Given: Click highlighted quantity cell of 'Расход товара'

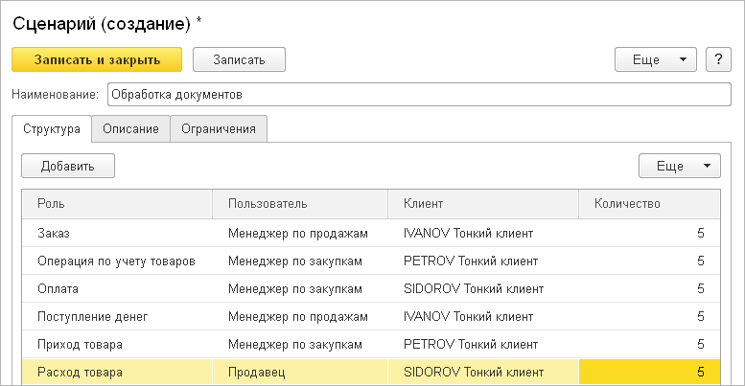Looking at the screenshot, I should point(650,372).
